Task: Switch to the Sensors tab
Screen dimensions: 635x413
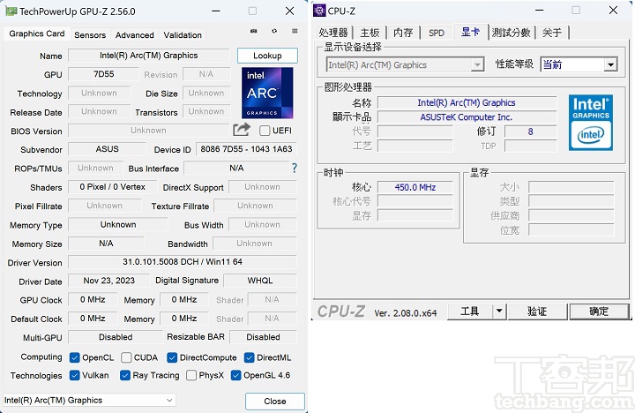Action: click(90, 34)
